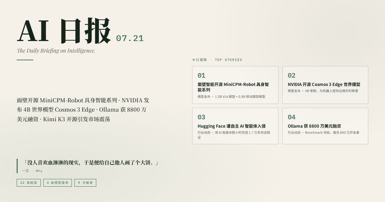Click the green number 04

click(x=291, y=117)
